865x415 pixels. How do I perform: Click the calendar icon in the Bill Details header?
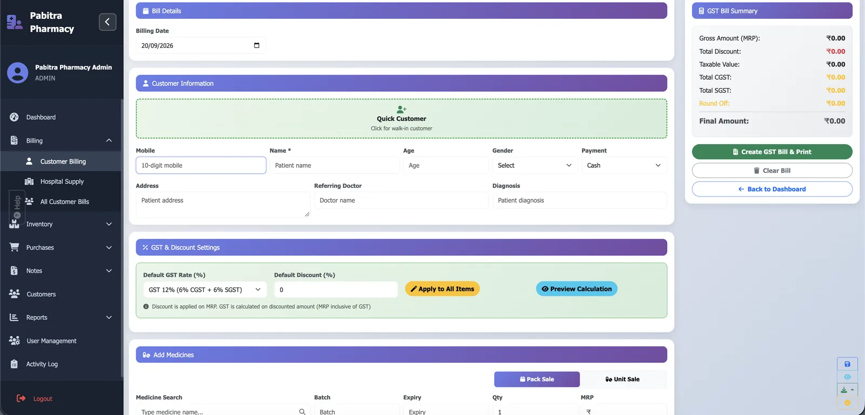click(x=145, y=11)
